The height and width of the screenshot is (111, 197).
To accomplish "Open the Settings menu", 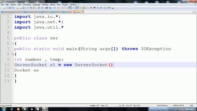I will [45, 5].
